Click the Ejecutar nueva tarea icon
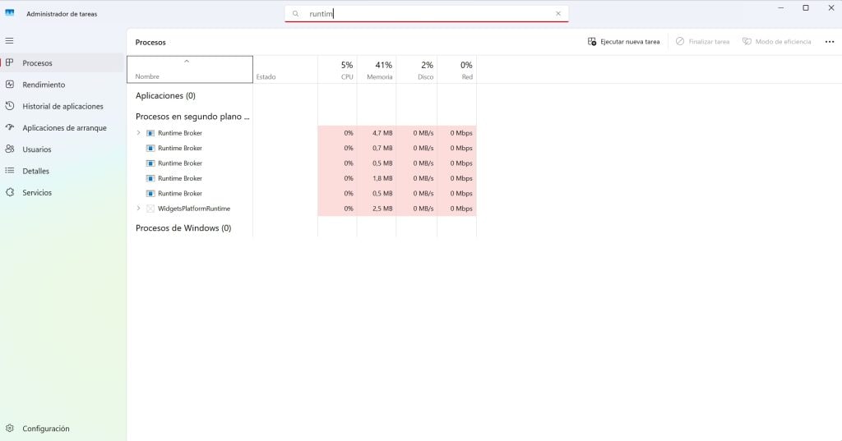The height and width of the screenshot is (441, 842). point(592,41)
